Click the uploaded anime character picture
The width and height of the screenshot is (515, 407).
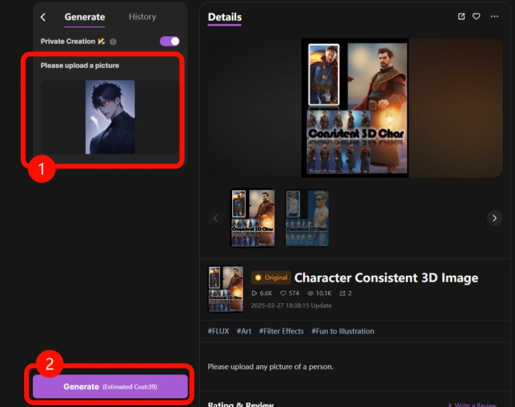click(x=110, y=117)
